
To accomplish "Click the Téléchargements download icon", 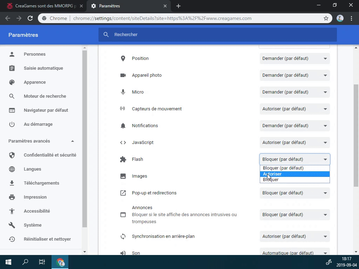I will click(12, 183).
